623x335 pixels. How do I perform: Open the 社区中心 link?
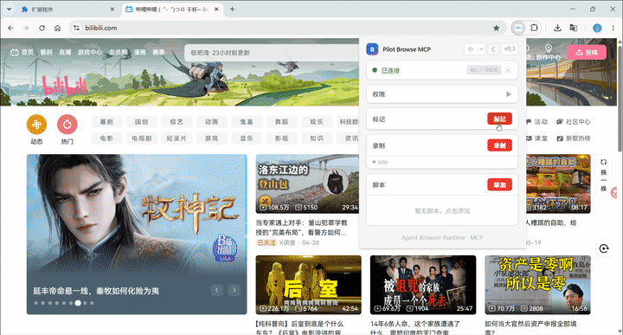click(x=573, y=121)
